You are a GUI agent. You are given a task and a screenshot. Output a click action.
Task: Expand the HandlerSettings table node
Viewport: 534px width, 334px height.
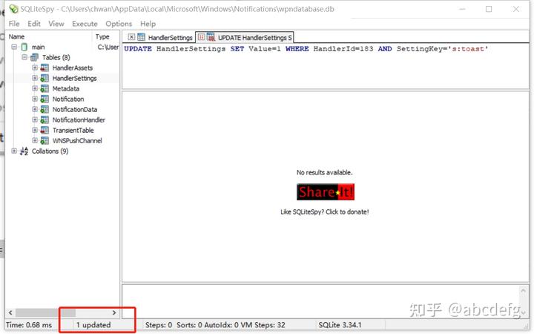pyautogui.click(x=35, y=78)
